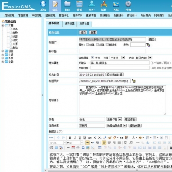Expand the 生活 tree folder
This screenshot has width=172, height=172.
(x=3, y=55)
